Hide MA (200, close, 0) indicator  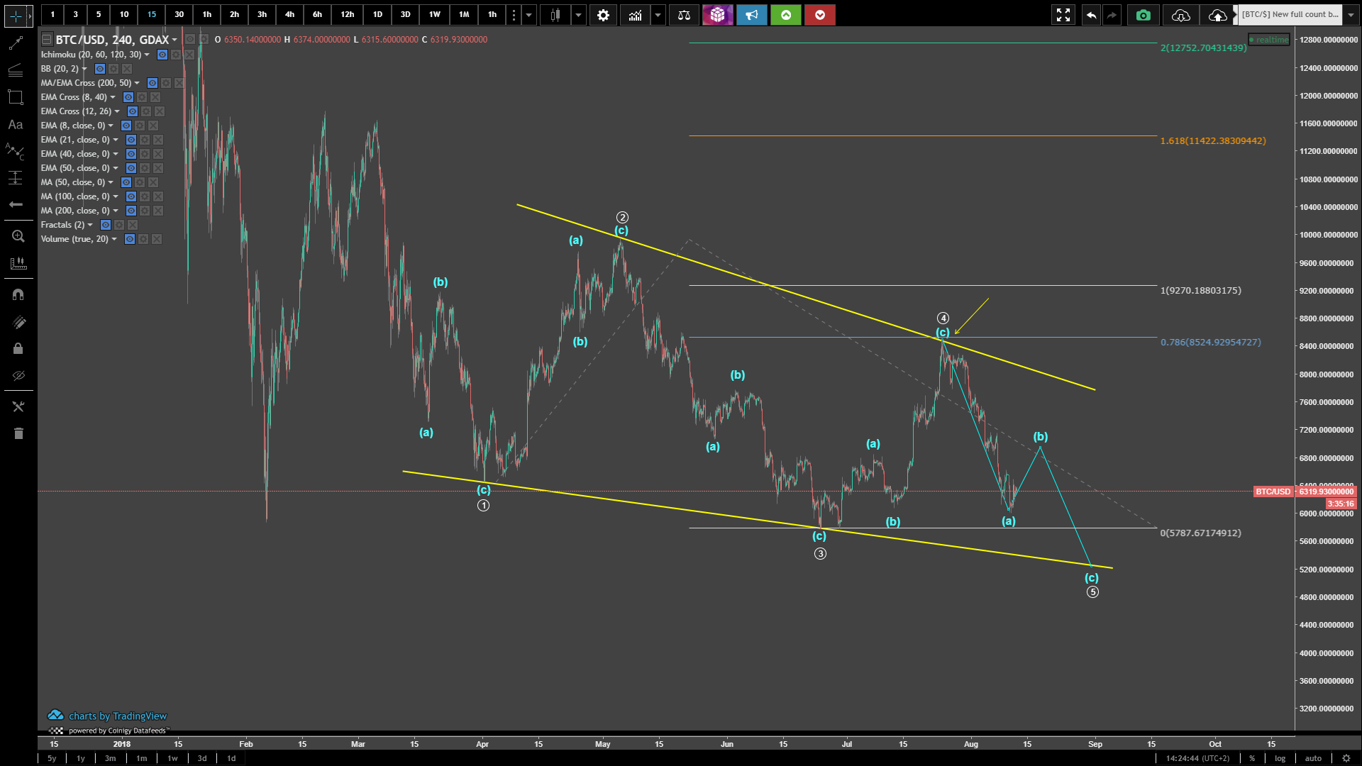click(x=131, y=211)
